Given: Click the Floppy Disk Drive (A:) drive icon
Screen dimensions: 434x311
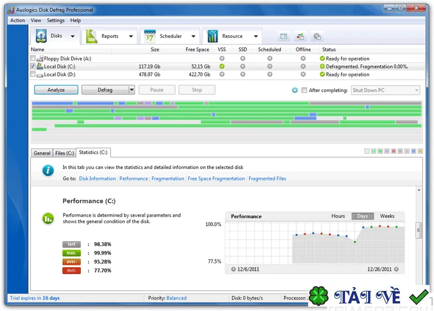Looking at the screenshot, I should point(40,59).
